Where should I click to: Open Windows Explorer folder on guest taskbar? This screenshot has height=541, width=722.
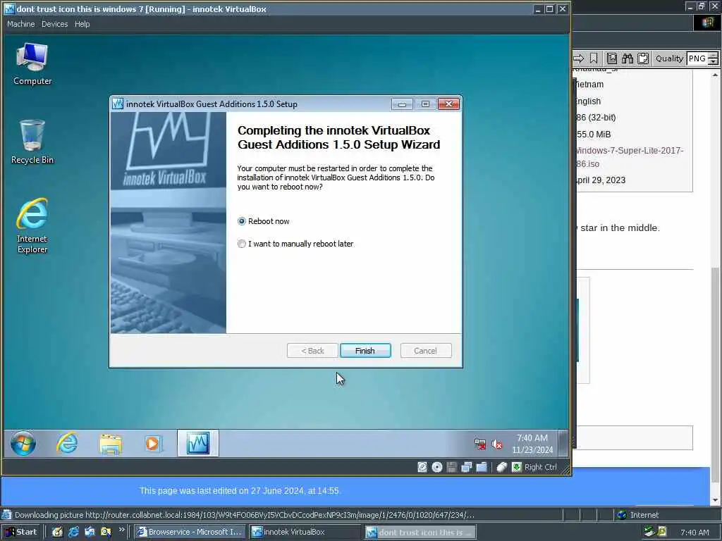(x=111, y=444)
